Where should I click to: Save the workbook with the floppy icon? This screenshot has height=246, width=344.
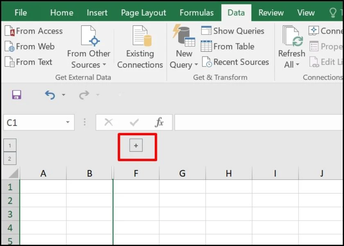point(17,95)
